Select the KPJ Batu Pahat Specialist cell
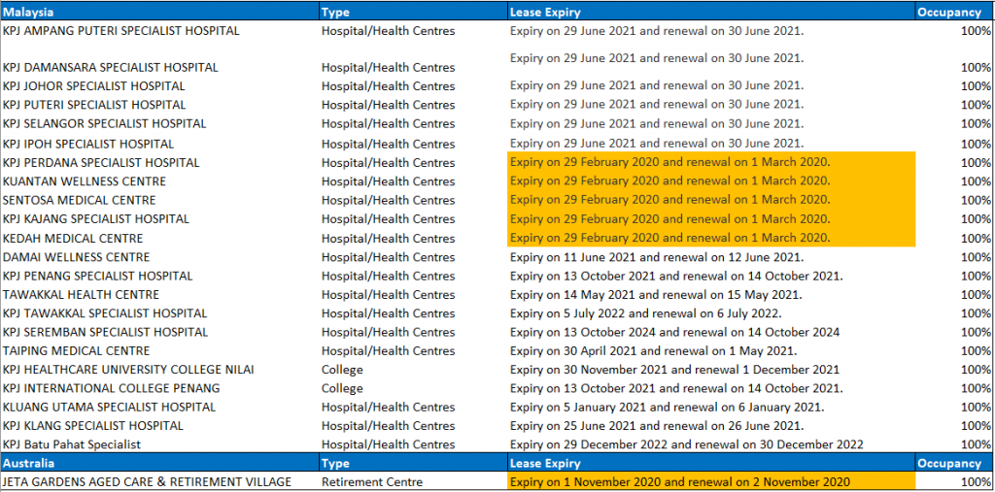Image resolution: width=995 pixels, height=492 pixels. (x=159, y=444)
